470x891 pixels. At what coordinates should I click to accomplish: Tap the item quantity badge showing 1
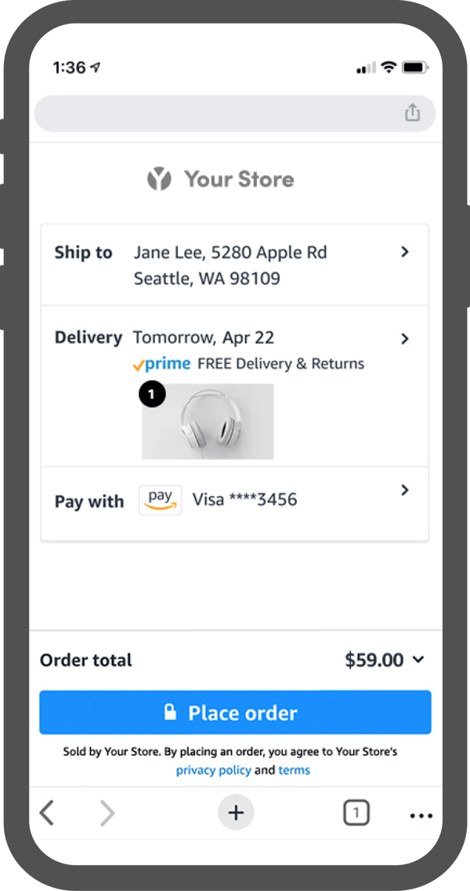point(153,394)
